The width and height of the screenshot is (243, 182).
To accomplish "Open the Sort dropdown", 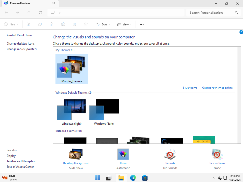I will [103, 24].
